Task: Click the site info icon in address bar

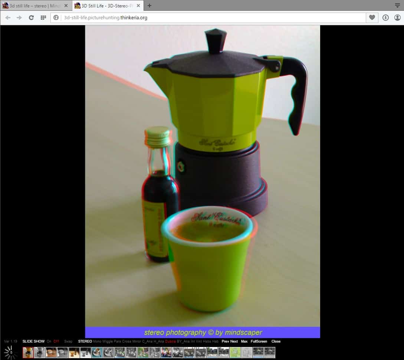Action: point(56,17)
